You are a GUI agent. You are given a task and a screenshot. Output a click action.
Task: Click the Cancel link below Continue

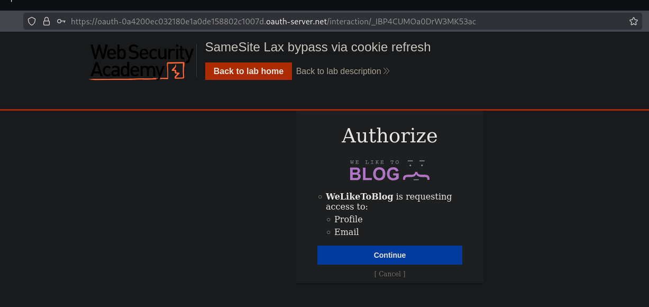(390, 274)
